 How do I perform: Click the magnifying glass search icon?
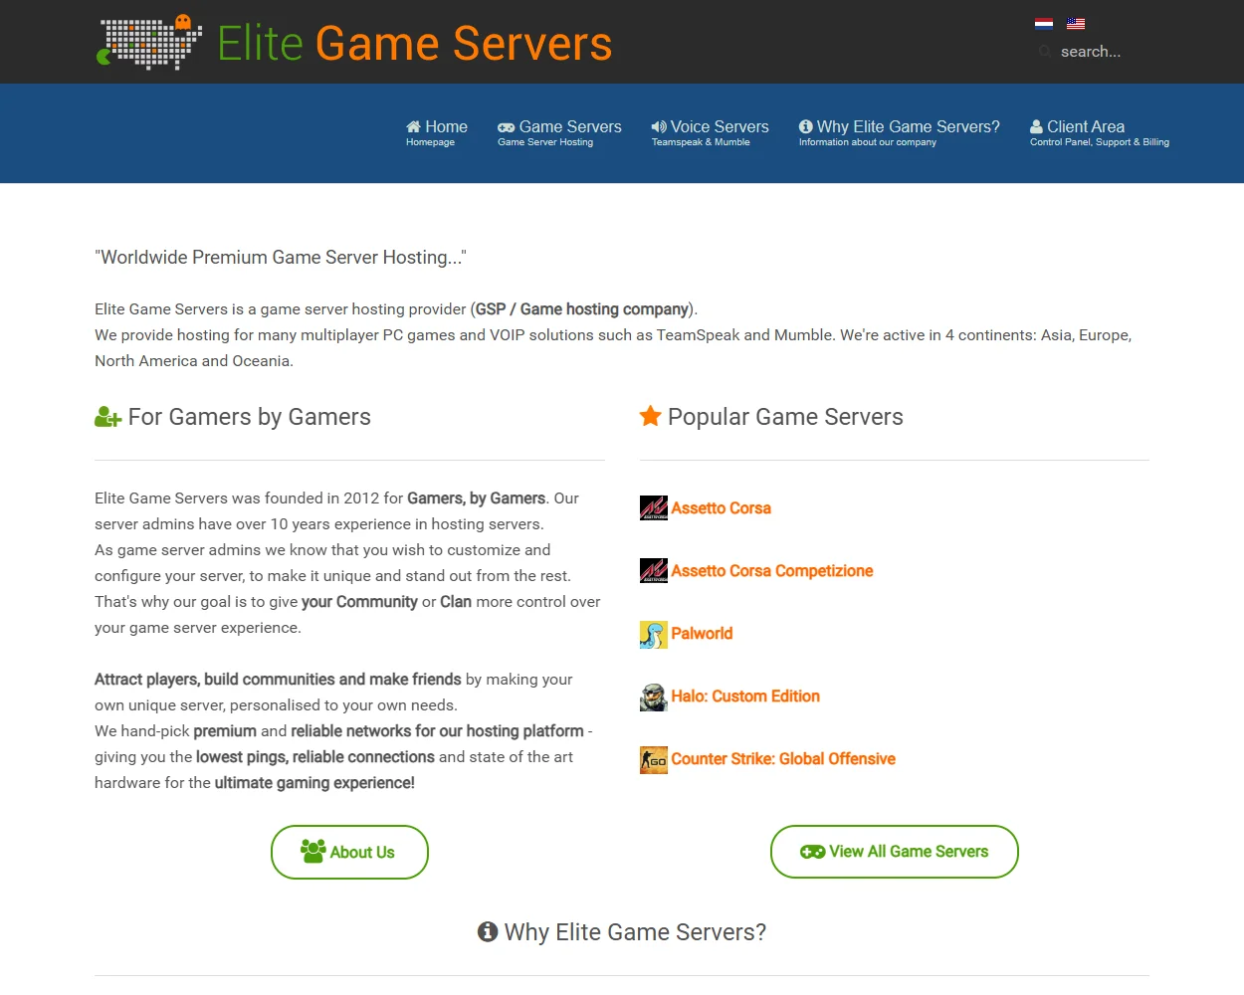point(1043,51)
